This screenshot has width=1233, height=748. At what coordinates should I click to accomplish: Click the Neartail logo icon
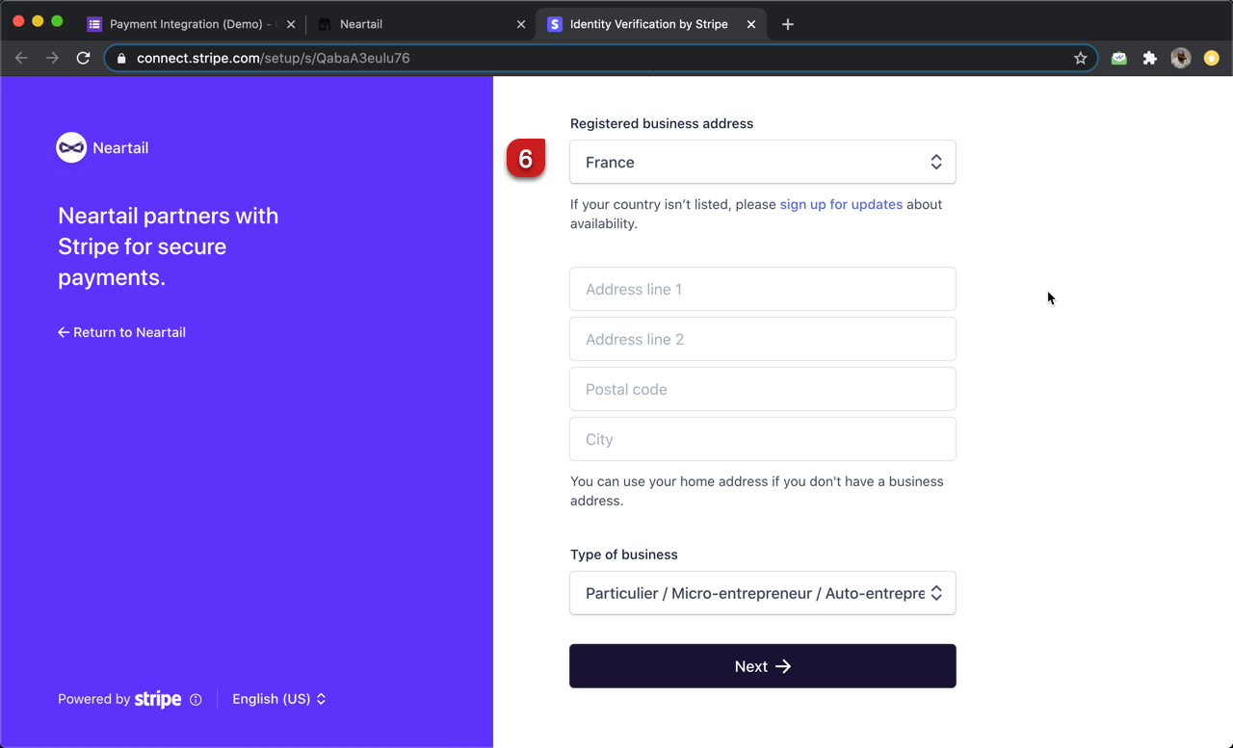point(71,147)
